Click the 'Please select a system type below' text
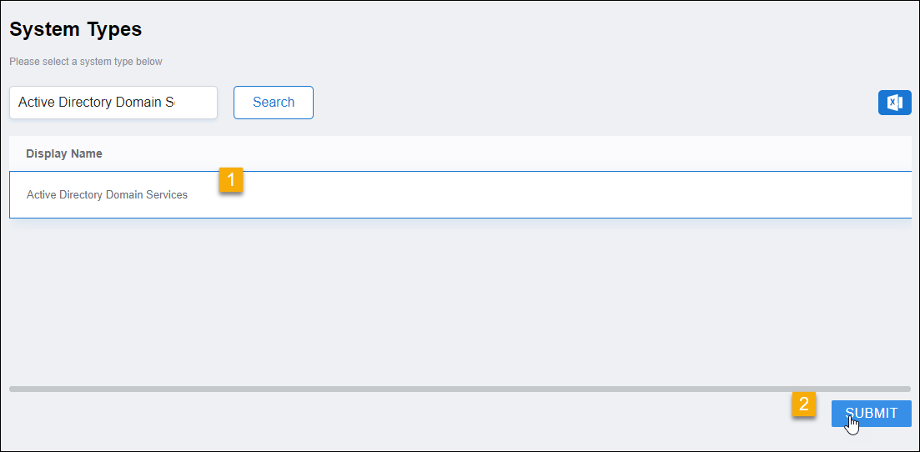The height and width of the screenshot is (452, 920). click(x=86, y=62)
